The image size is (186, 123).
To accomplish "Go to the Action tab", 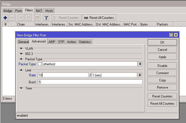I will pyautogui.click(x=72, y=42).
